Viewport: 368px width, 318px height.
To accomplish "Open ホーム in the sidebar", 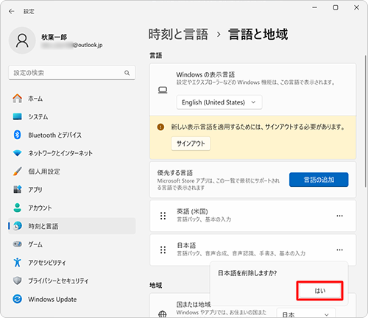I will coord(71,99).
